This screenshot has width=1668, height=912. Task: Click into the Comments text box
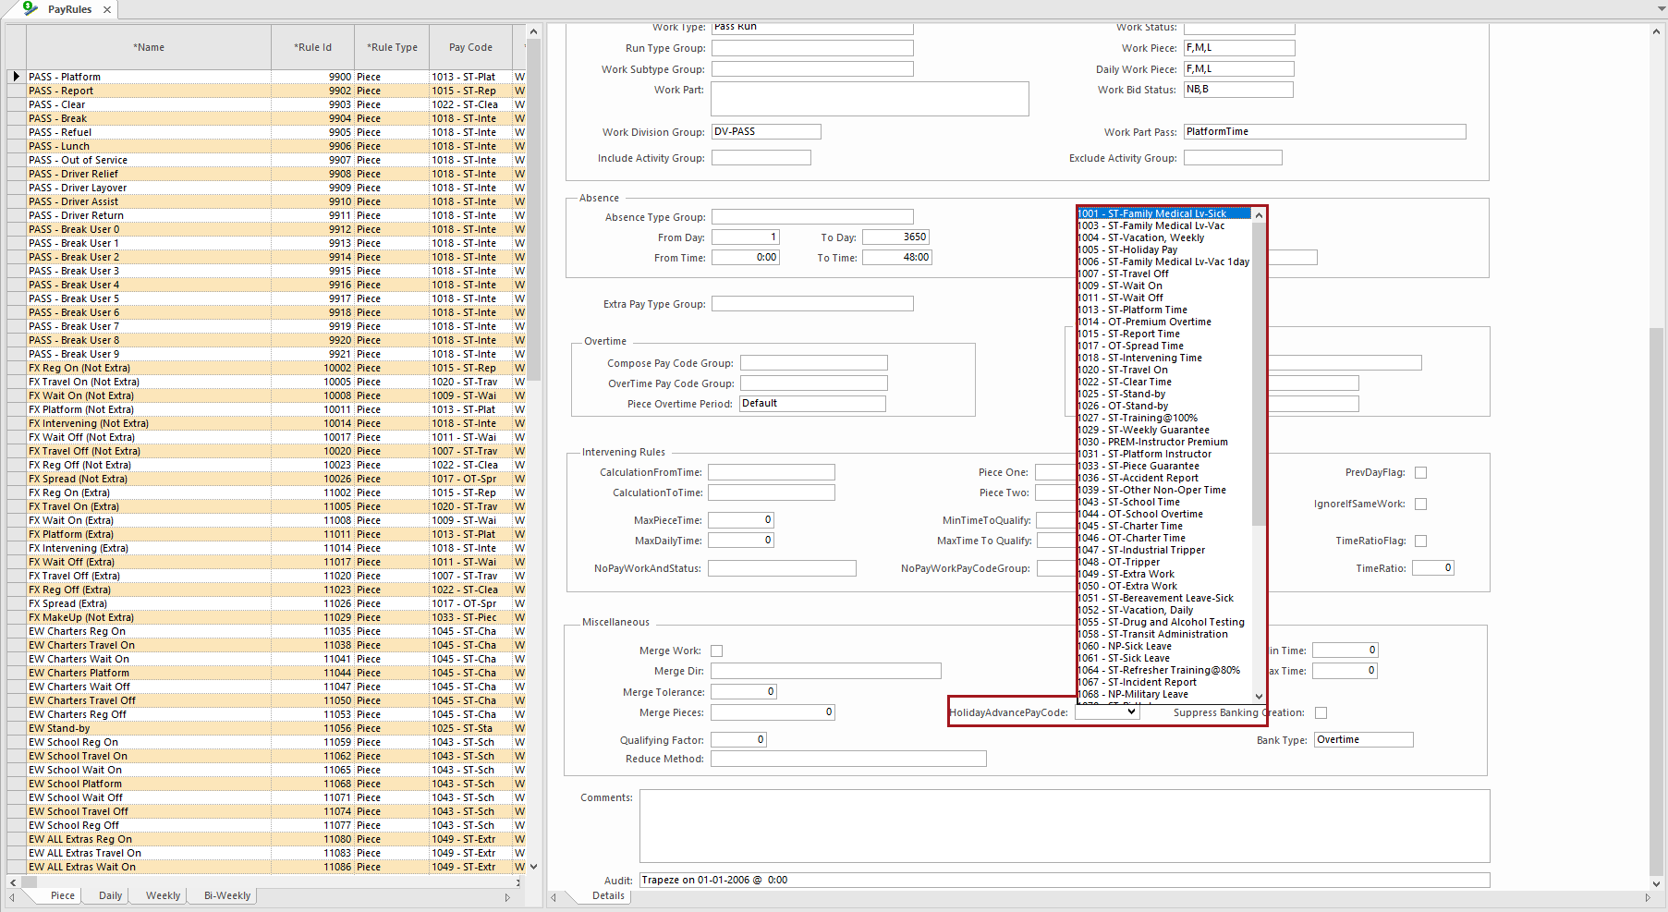pyautogui.click(x=1064, y=825)
